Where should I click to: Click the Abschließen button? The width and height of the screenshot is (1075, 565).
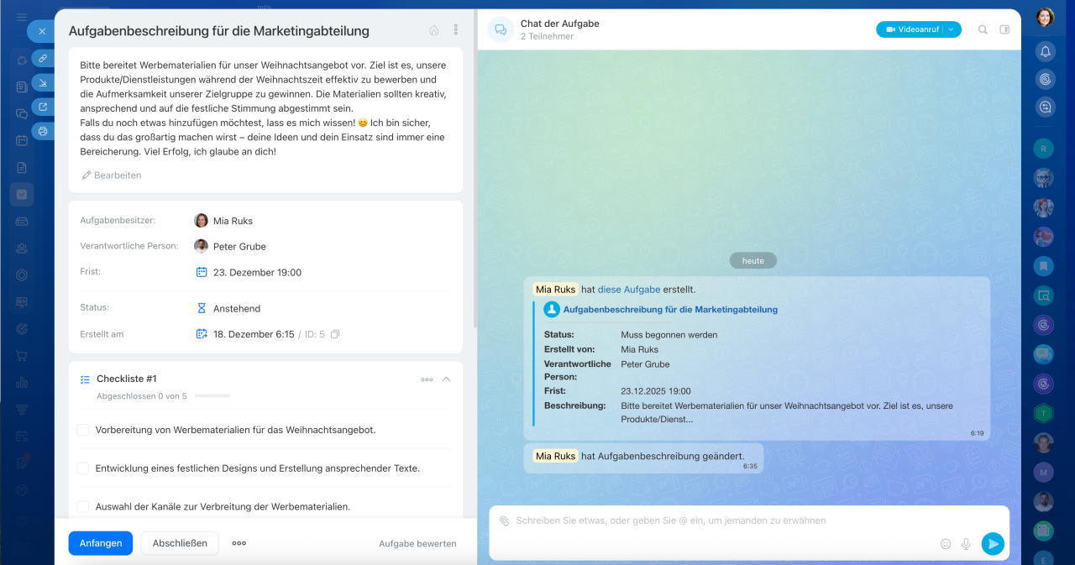click(180, 543)
